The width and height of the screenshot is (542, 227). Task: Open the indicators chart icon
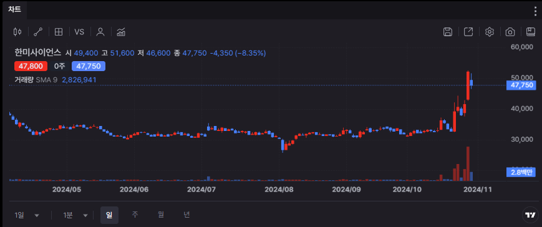(x=121, y=32)
